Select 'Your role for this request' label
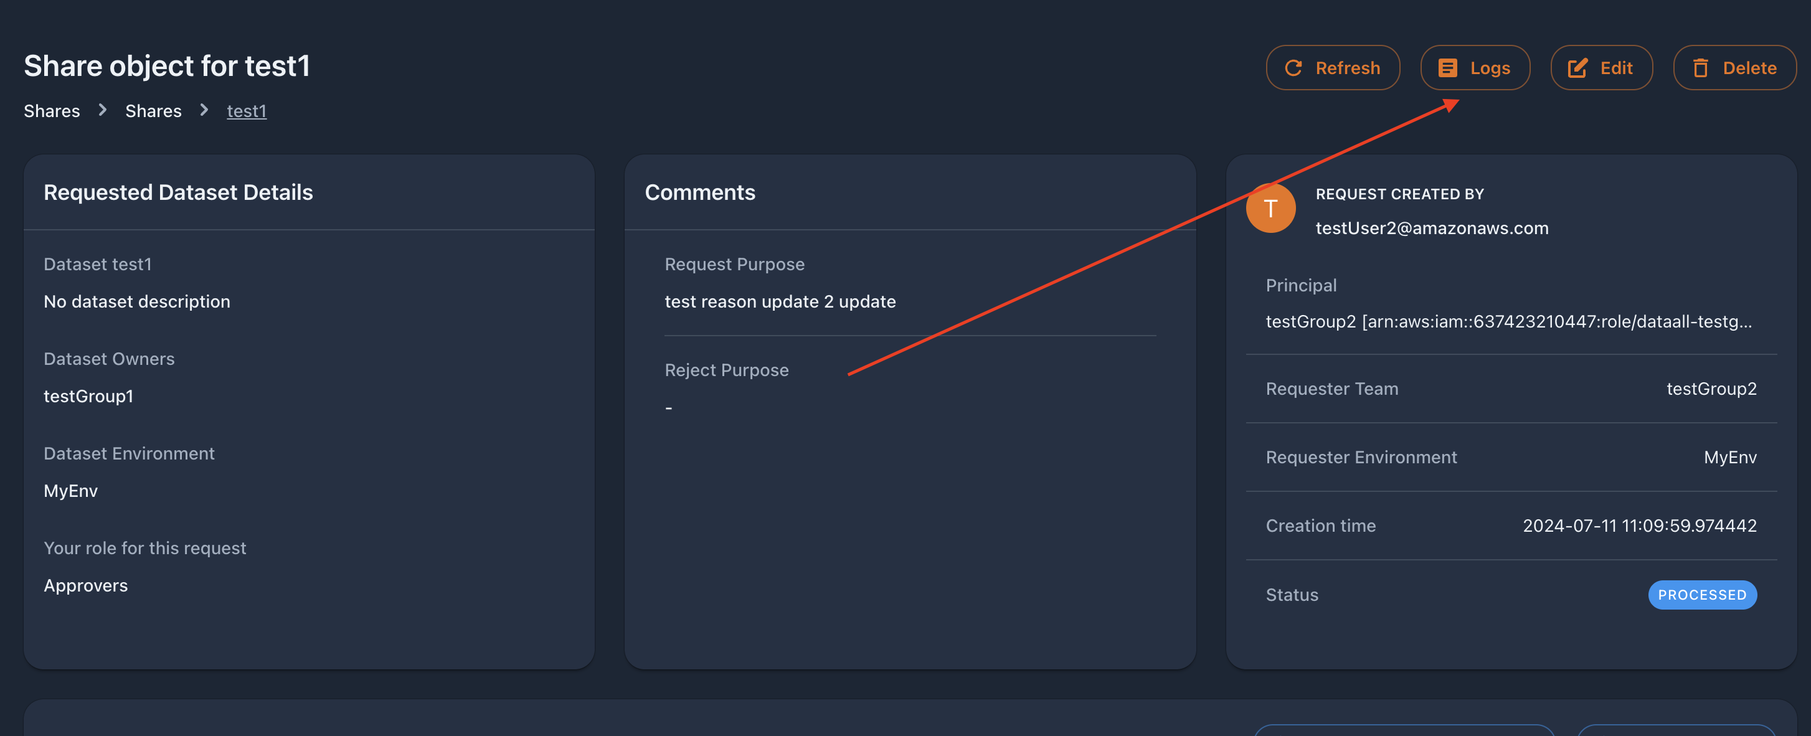 pos(145,547)
